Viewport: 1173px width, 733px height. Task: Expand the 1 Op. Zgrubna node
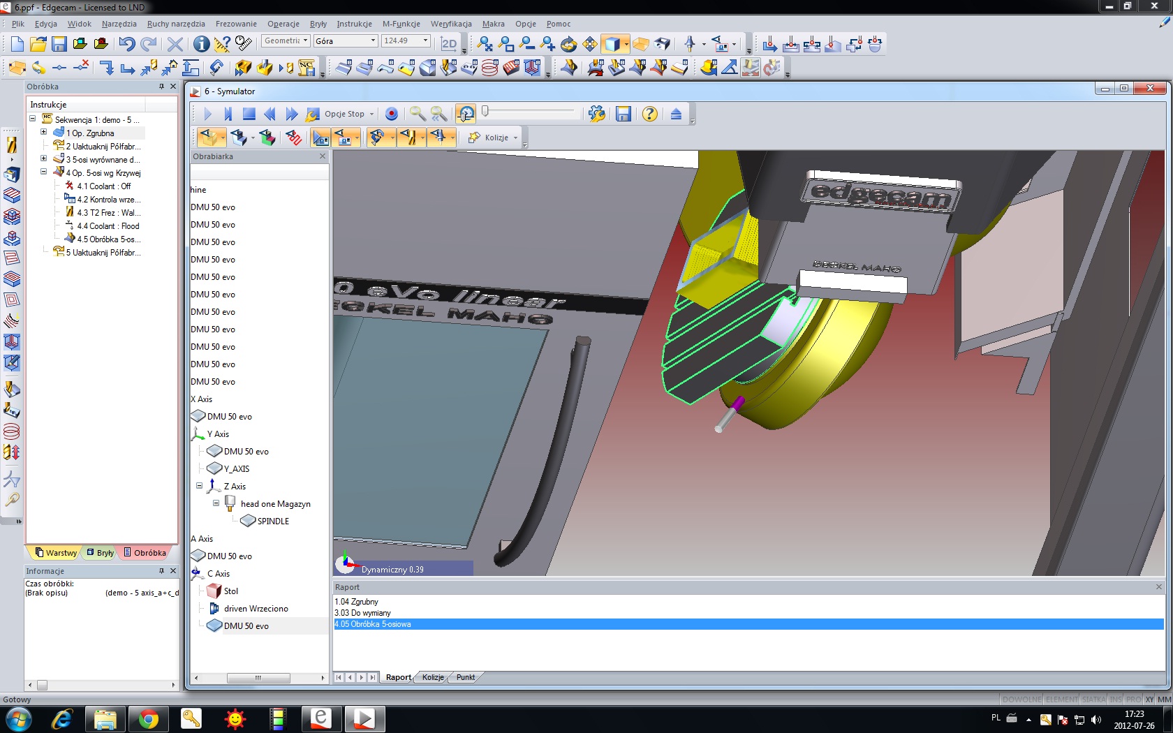point(43,133)
